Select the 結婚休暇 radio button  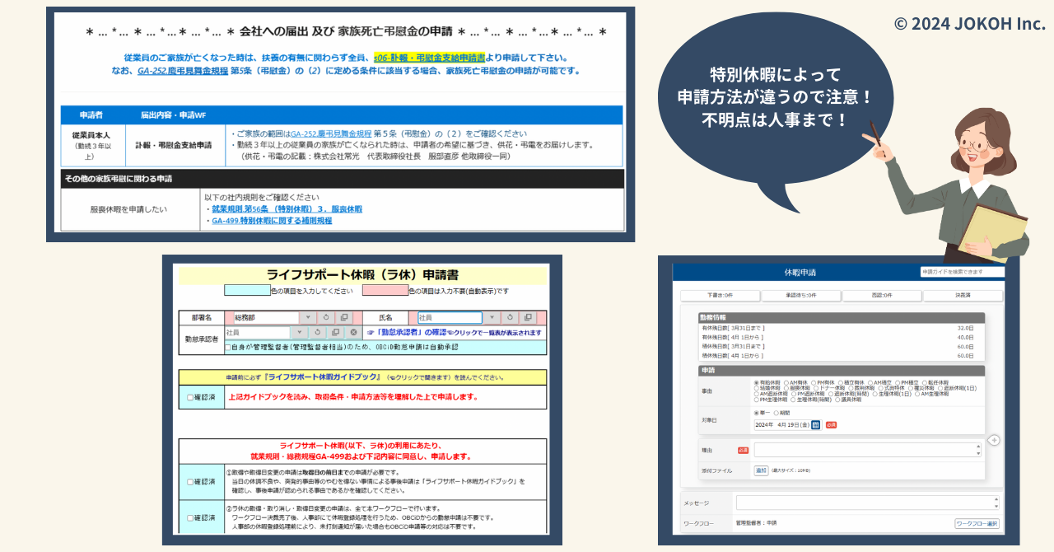757,388
